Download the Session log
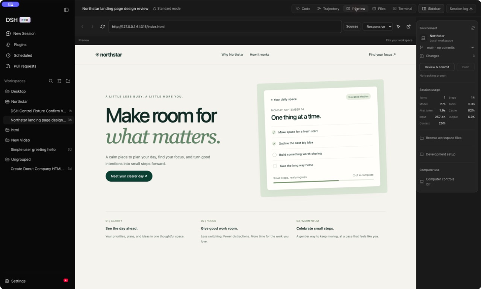 [461, 9]
